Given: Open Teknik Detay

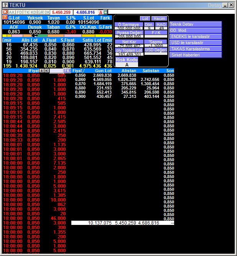Looking at the screenshot, I should (x=196, y=24).
